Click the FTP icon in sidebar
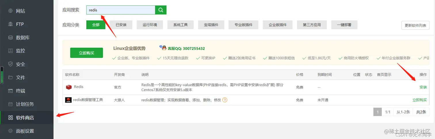The image size is (435, 139). click(x=11, y=24)
